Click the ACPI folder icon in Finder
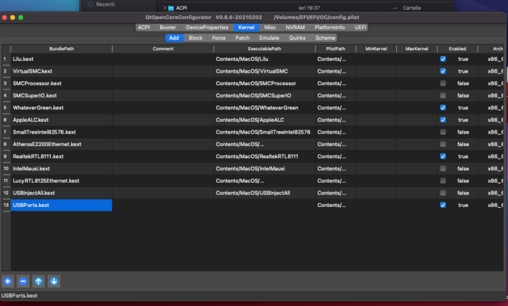This screenshot has width=508, height=306. pyautogui.click(x=171, y=8)
